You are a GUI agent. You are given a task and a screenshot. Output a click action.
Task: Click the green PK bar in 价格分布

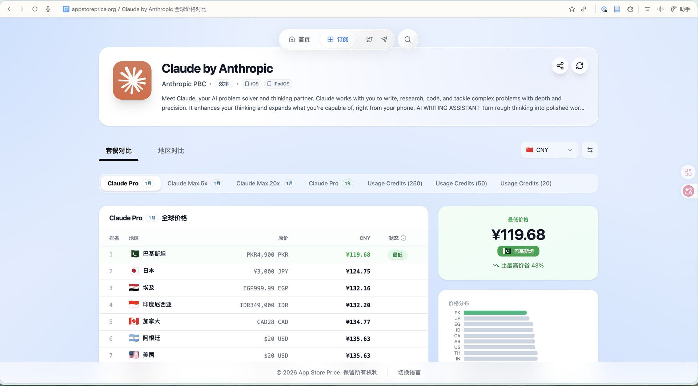coord(495,313)
